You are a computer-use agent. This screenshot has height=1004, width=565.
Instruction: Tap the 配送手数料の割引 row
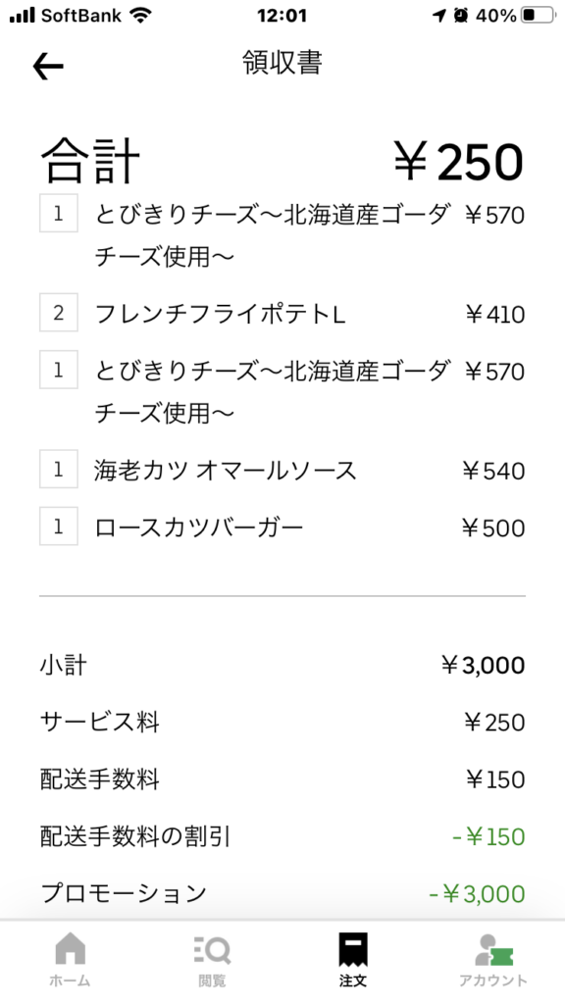coord(282,836)
